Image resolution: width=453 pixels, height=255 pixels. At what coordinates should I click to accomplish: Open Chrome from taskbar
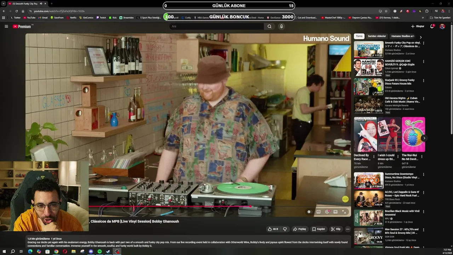56,251
